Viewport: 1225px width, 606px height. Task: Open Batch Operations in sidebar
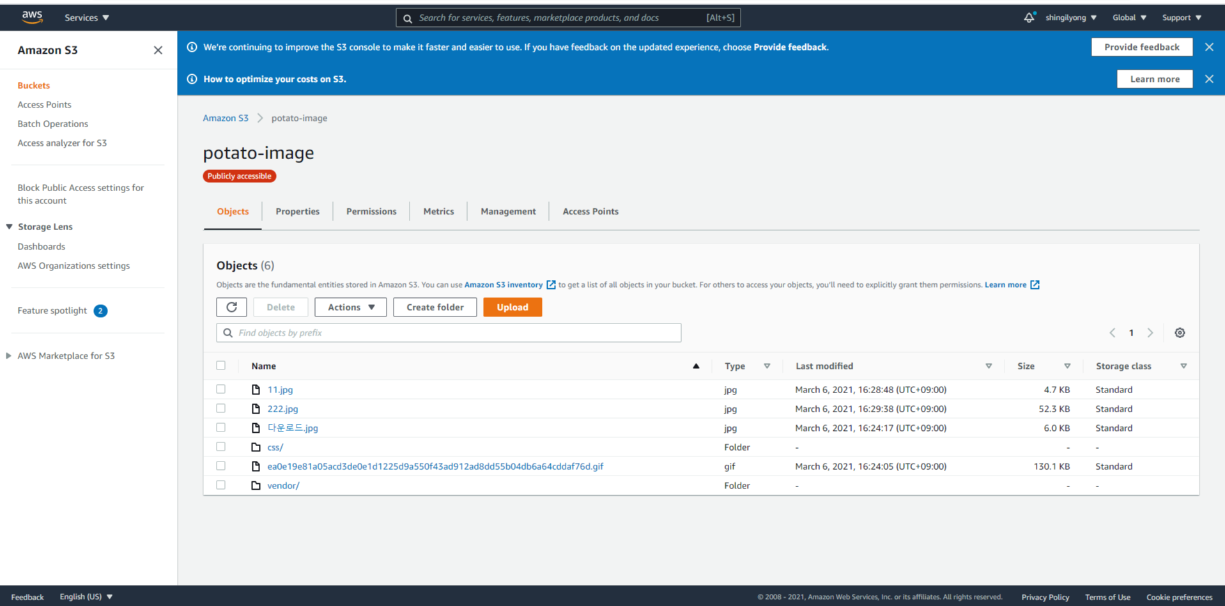coord(52,123)
